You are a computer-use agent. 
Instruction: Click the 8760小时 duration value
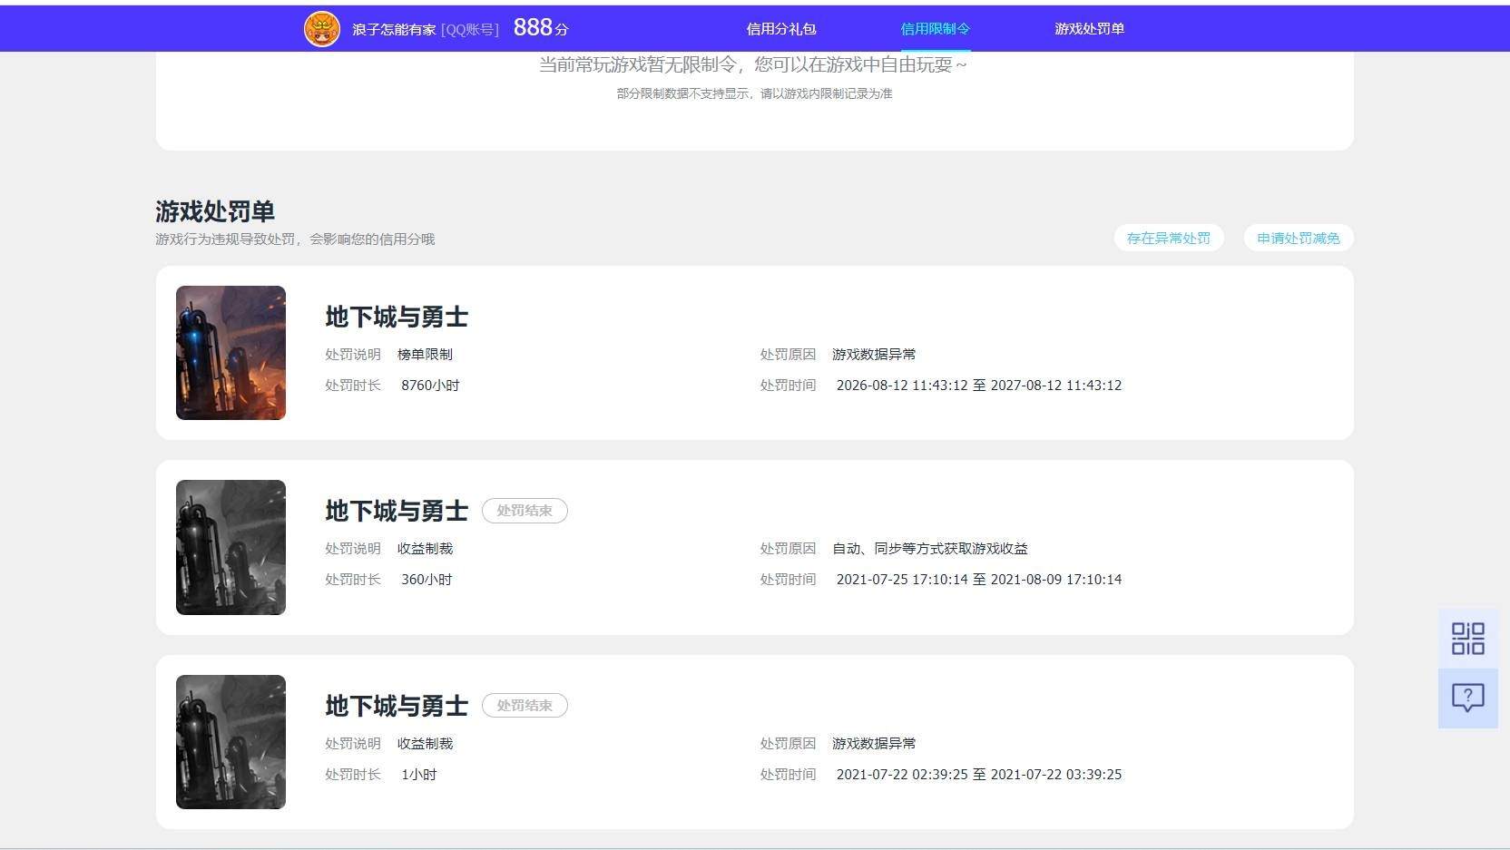click(430, 386)
